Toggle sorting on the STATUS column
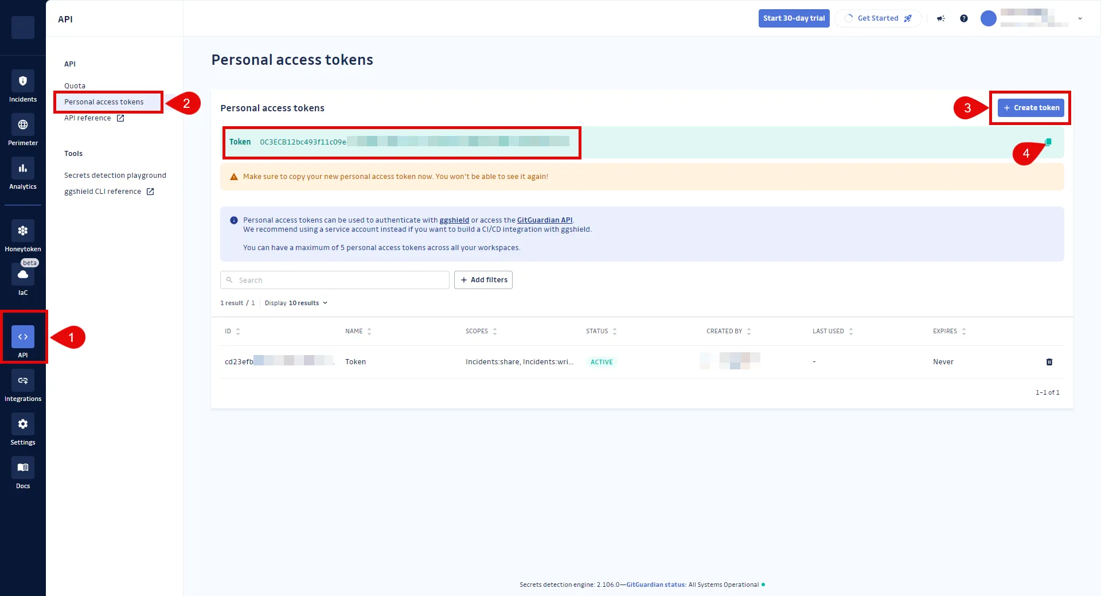The width and height of the screenshot is (1101, 596). (x=614, y=331)
